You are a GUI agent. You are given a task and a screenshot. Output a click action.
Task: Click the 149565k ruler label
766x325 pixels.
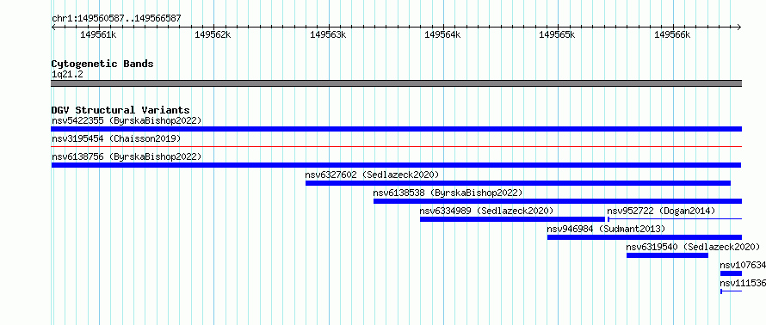click(557, 34)
